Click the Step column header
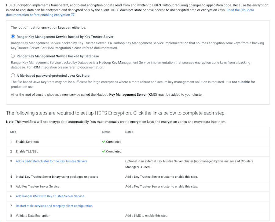 [13, 132]
